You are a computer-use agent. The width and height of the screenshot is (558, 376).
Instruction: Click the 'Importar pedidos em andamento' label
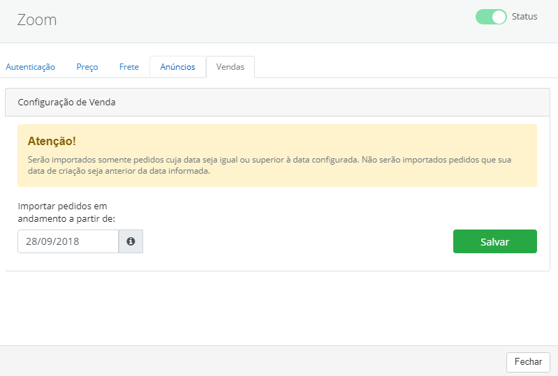pos(66,212)
